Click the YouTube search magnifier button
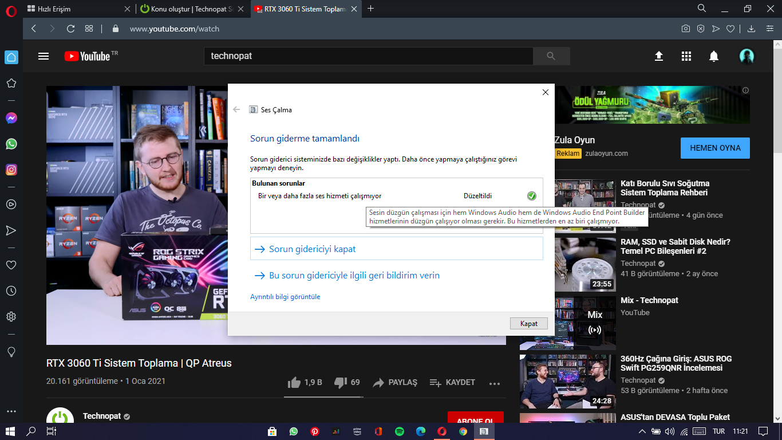Screen dimensions: 782x440 click(x=551, y=56)
